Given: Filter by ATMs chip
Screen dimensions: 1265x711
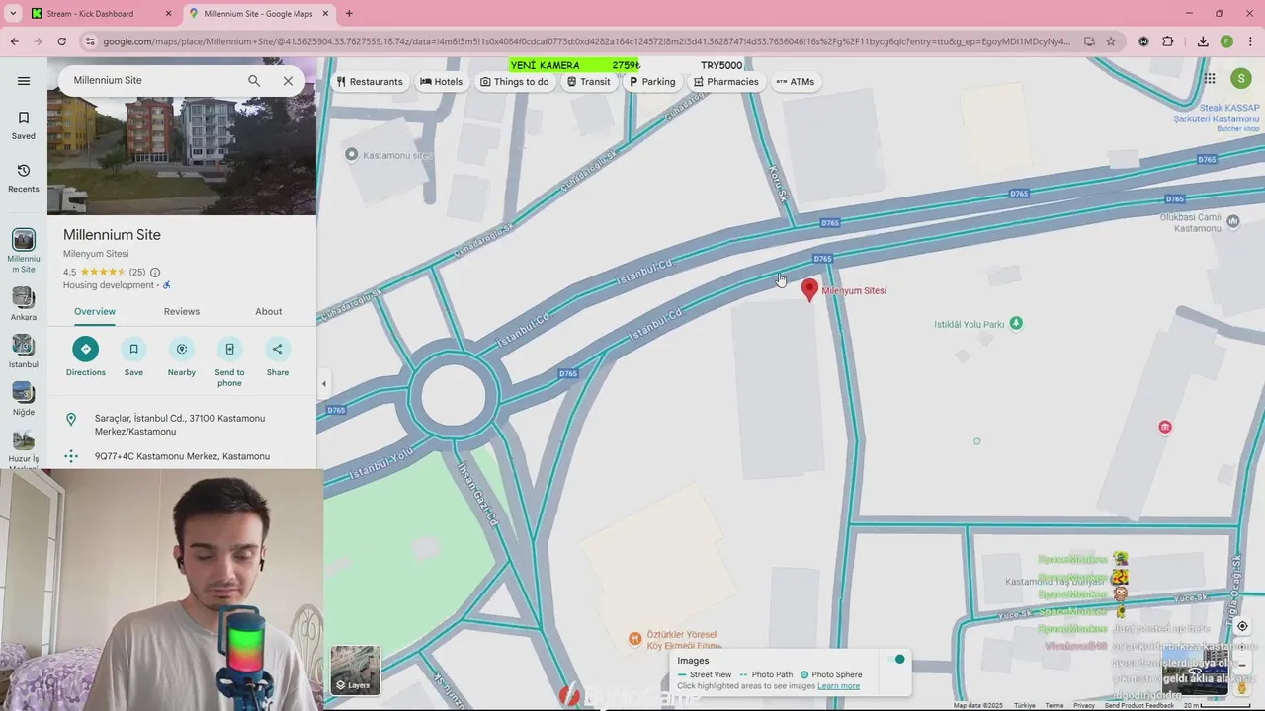Looking at the screenshot, I should tap(796, 82).
